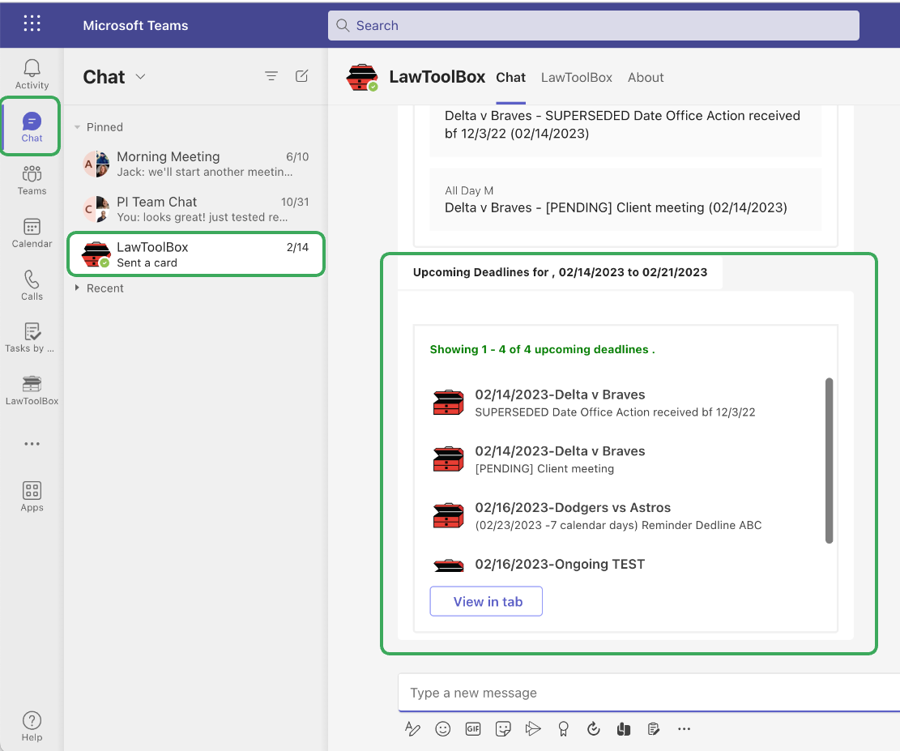Switch to the LawToolBox tab
This screenshot has width=900, height=751.
coord(576,78)
